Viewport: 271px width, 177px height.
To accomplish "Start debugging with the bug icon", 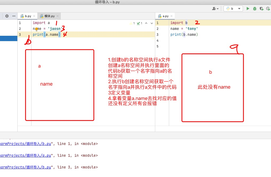I will click(x=254, y=9).
